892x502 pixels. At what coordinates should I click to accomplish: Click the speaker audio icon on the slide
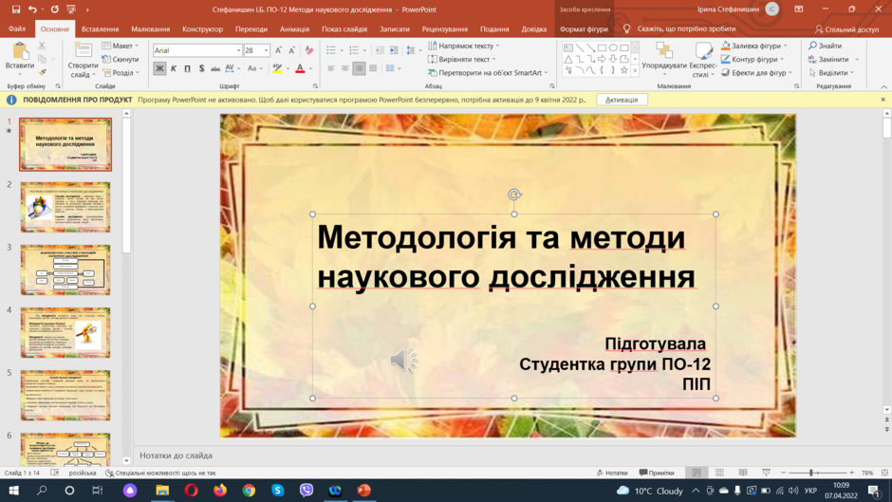(403, 359)
